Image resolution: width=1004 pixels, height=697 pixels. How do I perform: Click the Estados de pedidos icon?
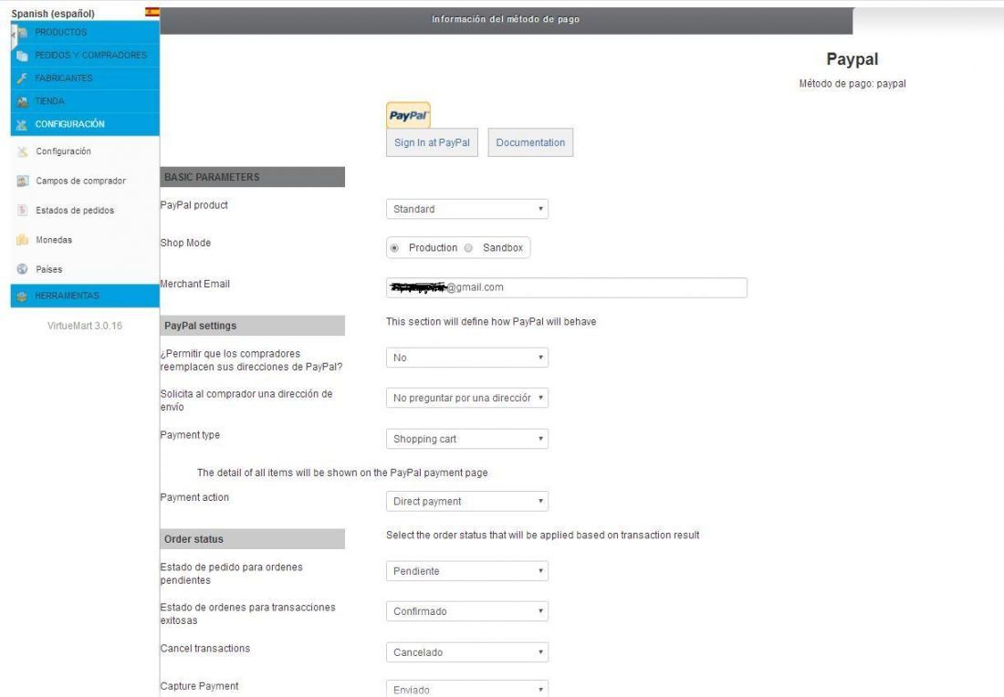tap(23, 211)
